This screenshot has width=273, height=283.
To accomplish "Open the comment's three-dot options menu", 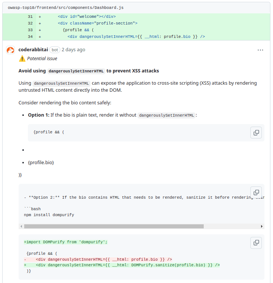I will click(x=260, y=50).
